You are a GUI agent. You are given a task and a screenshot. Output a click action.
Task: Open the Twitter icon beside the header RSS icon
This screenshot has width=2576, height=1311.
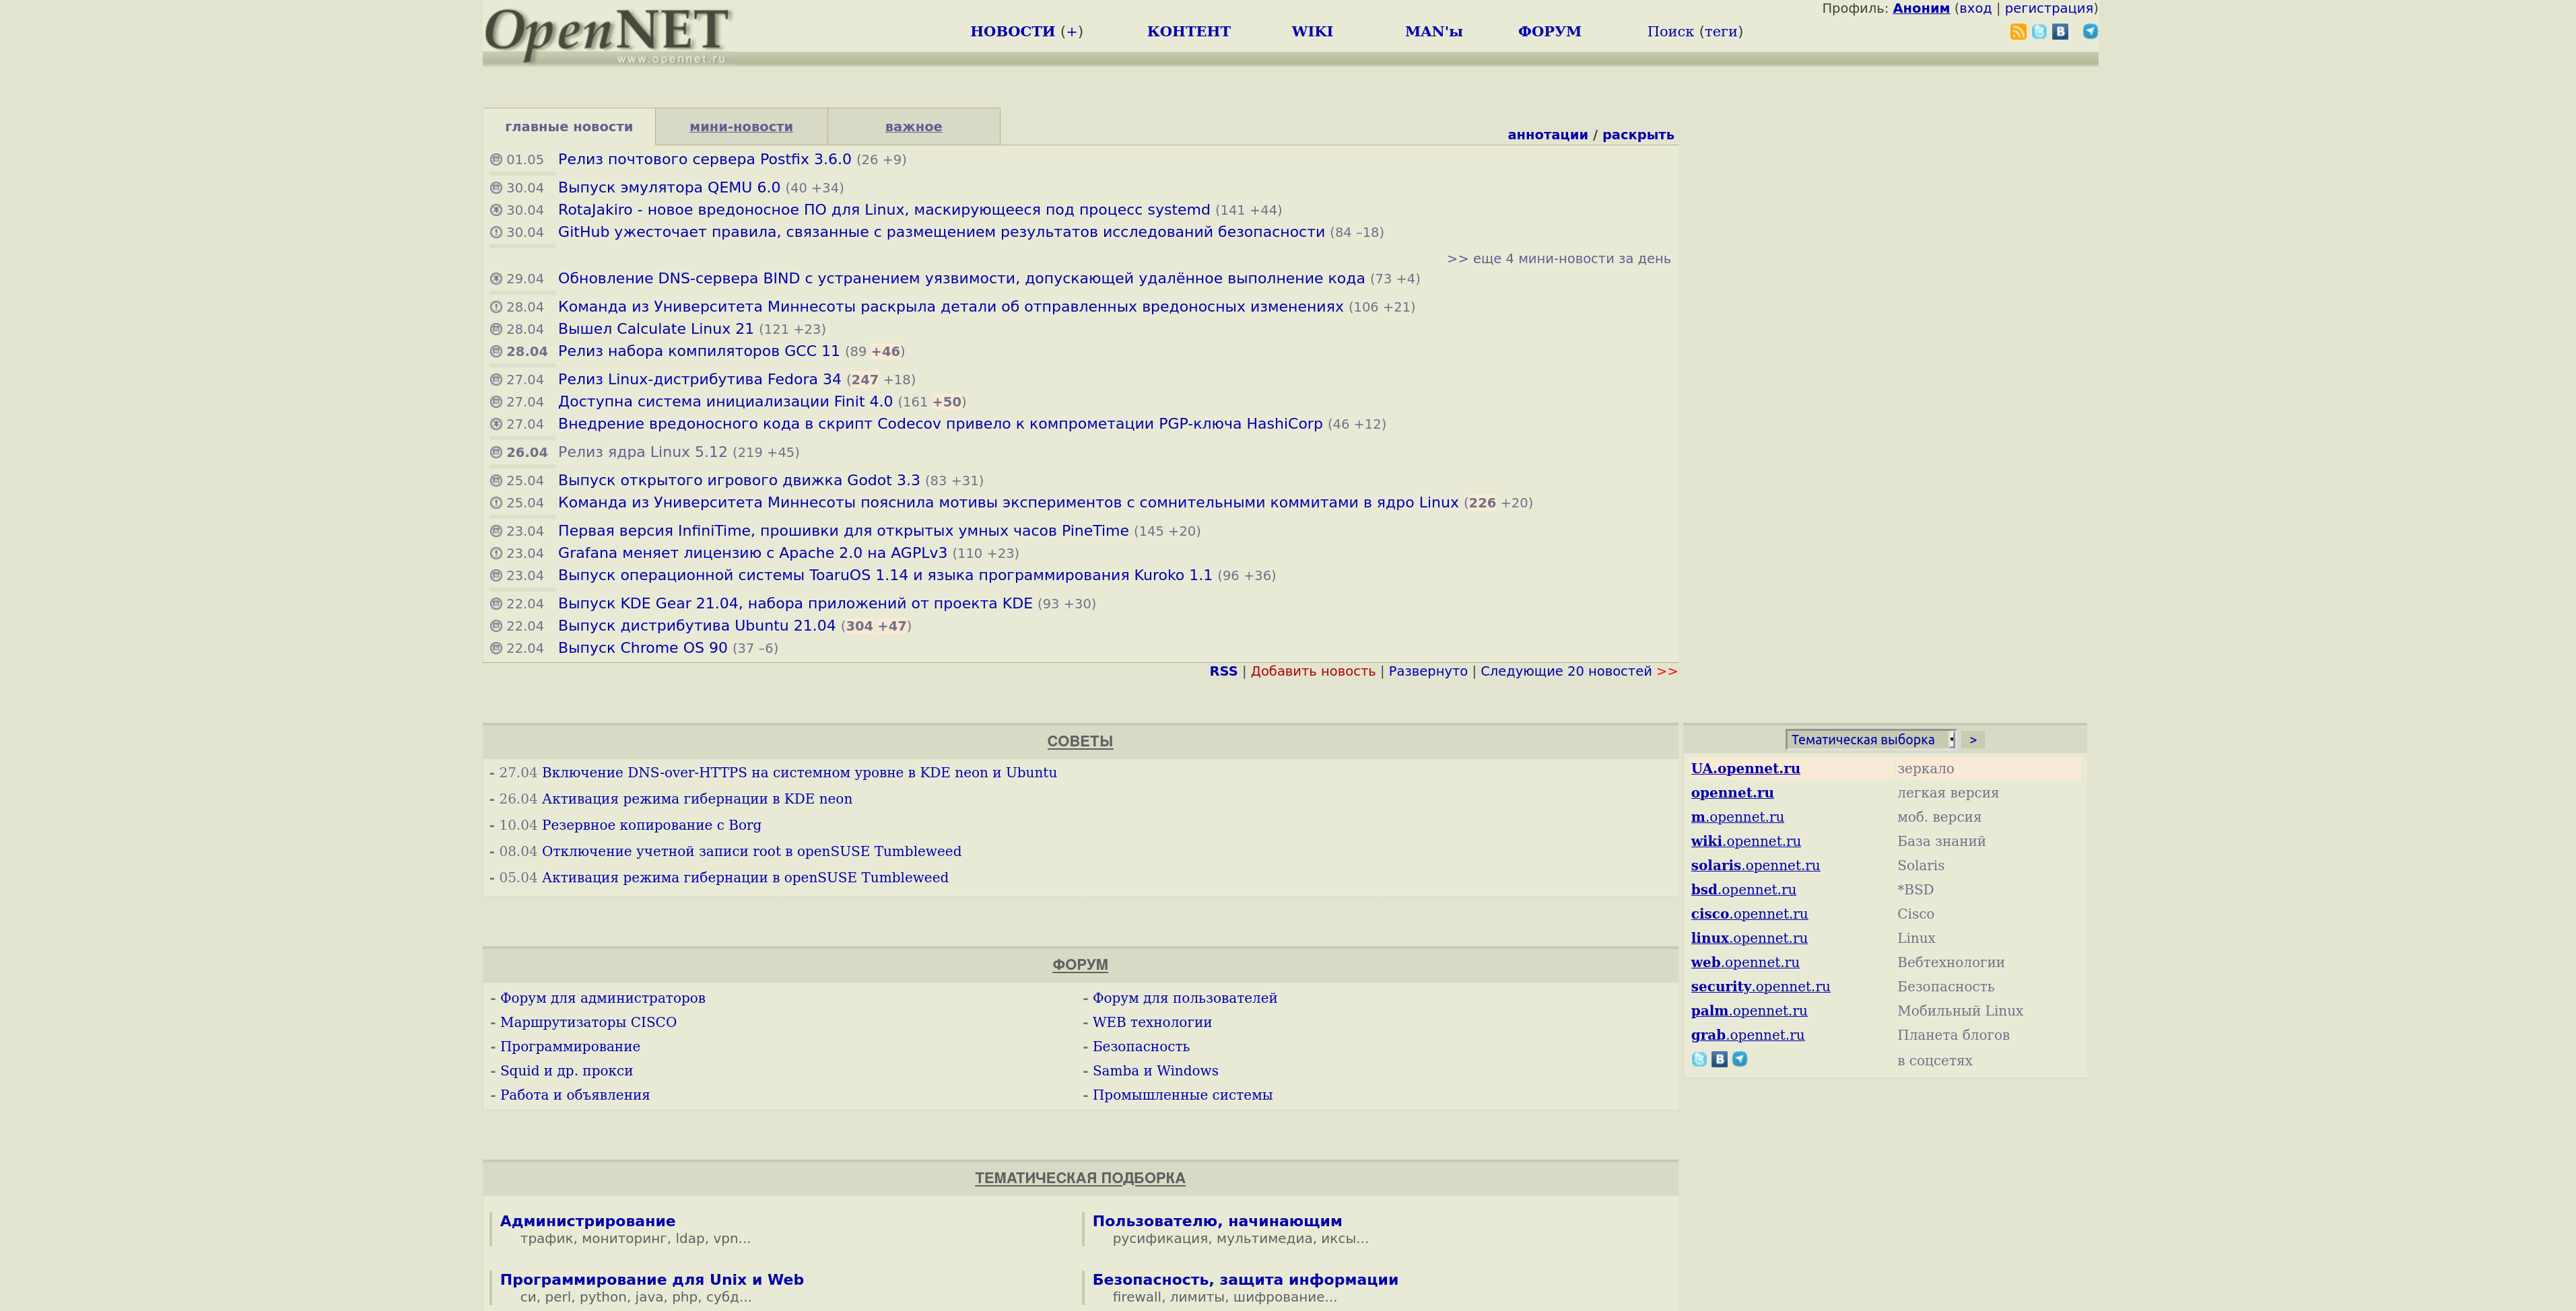click(x=2039, y=32)
